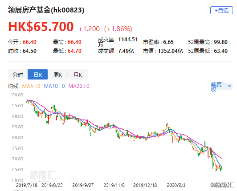The height and width of the screenshot is (191, 237).
Task: Click the 最低 value 64.70
Action: tap(74, 51)
